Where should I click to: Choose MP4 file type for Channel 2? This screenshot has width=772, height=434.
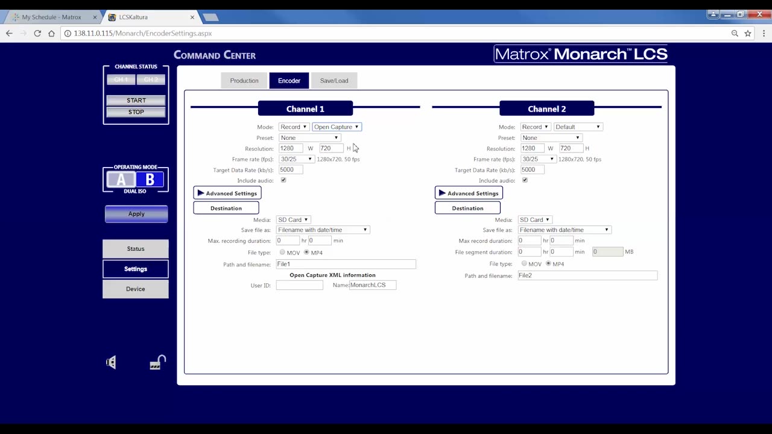tap(548, 263)
